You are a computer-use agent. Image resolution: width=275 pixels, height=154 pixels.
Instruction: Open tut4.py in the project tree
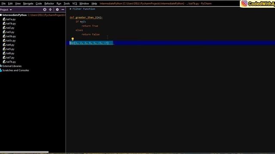coord(10,45)
